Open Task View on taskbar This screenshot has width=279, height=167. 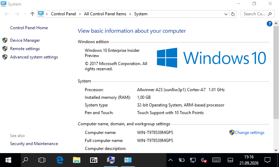42,160
